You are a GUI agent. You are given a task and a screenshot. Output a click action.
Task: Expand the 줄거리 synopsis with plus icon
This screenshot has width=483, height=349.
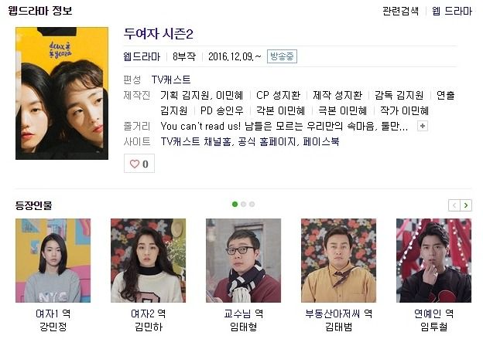click(423, 126)
